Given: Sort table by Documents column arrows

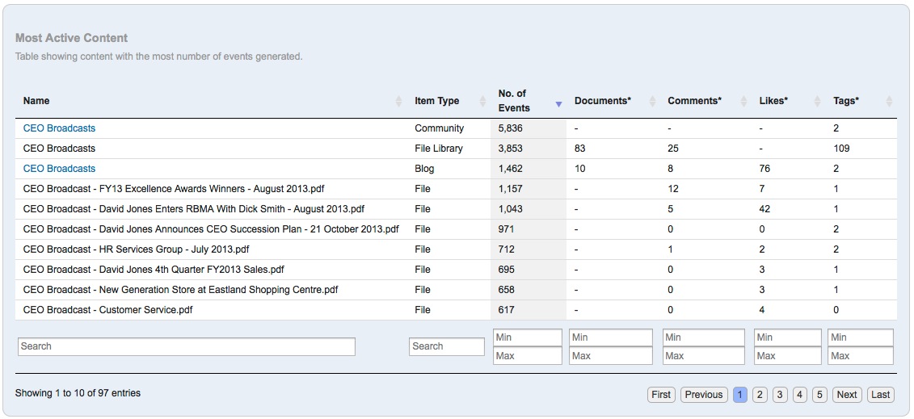Looking at the screenshot, I should click(651, 101).
